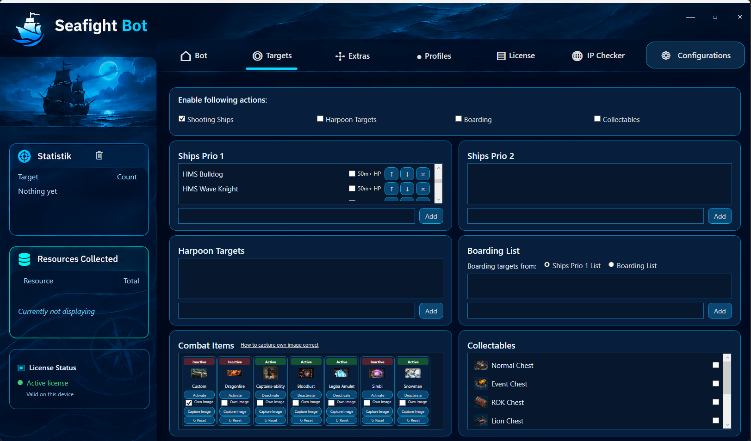This screenshot has height=441, width=751.
Task: Reset the Snowman combat item
Action: [413, 420]
